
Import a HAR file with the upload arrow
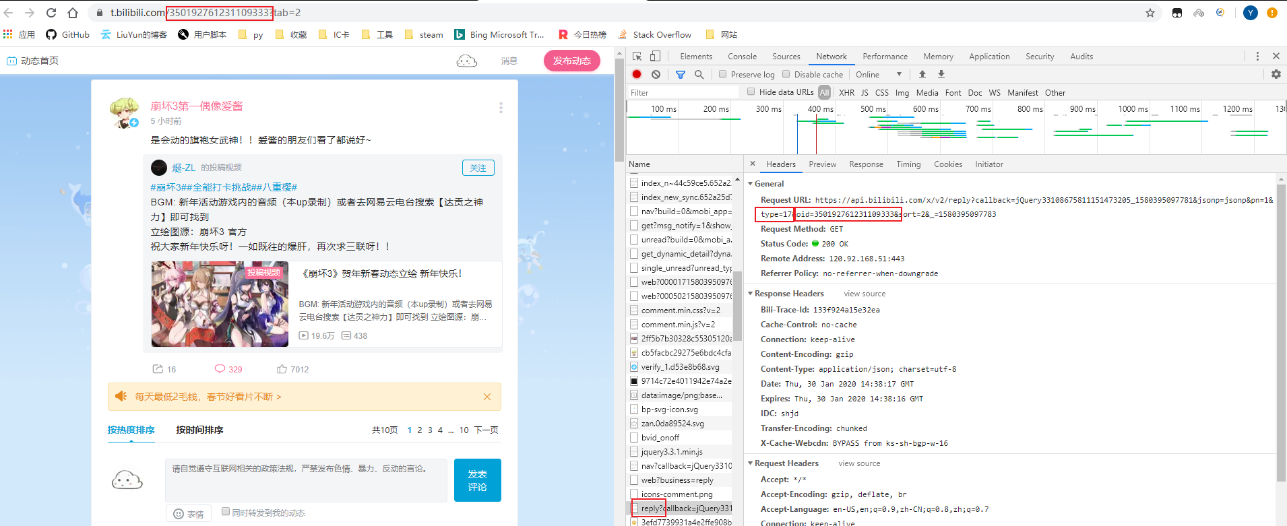(x=922, y=74)
